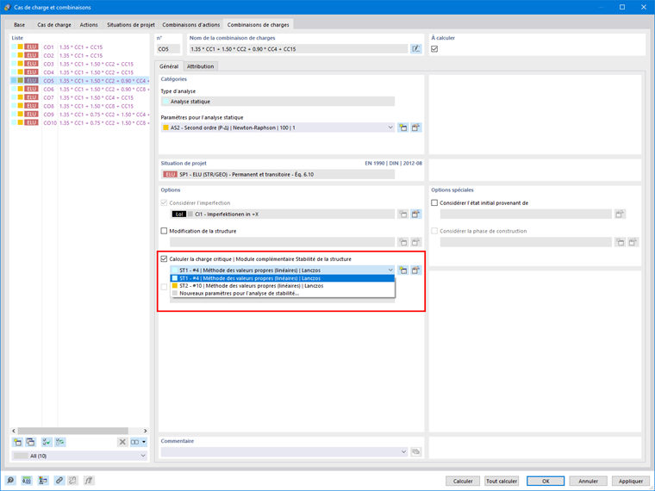Viewport: 655px width, 491px height.
Task: Select CO7 row in the list
Action: pyautogui.click(x=79, y=97)
